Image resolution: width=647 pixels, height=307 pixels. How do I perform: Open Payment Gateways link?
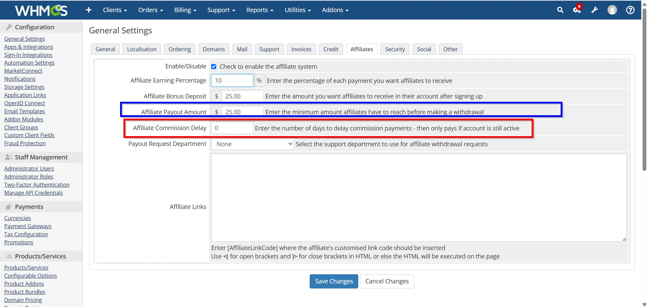click(x=28, y=226)
